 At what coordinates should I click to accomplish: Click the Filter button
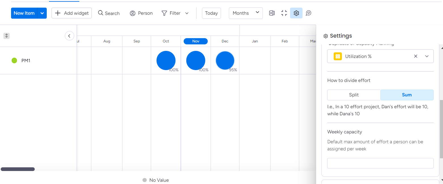171,13
